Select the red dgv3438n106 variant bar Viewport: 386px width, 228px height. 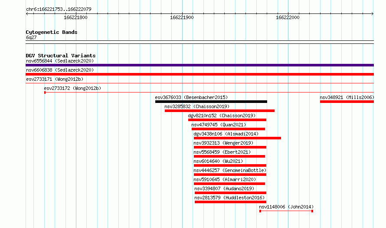237,138
